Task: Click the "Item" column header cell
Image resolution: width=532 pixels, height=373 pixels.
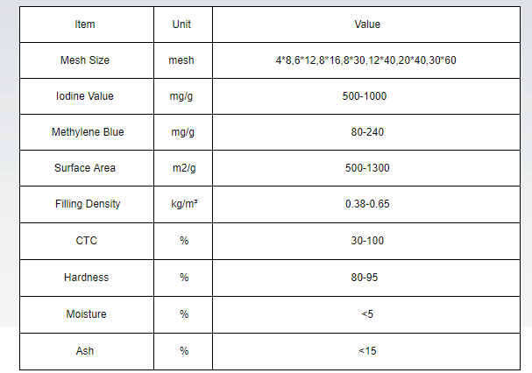Action: tap(85, 25)
